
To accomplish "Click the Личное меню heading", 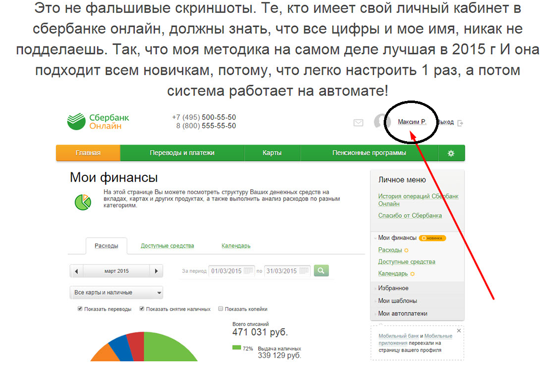I will coord(402,180).
